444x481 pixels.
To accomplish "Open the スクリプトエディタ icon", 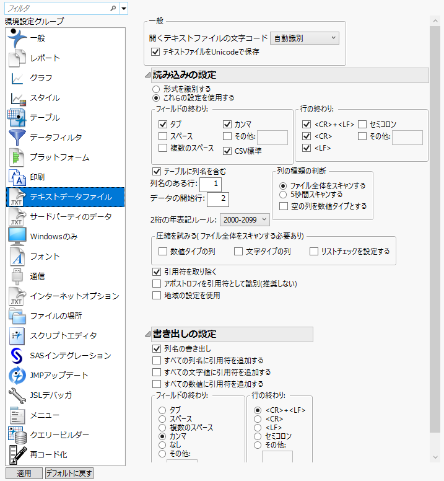I will point(17,336).
